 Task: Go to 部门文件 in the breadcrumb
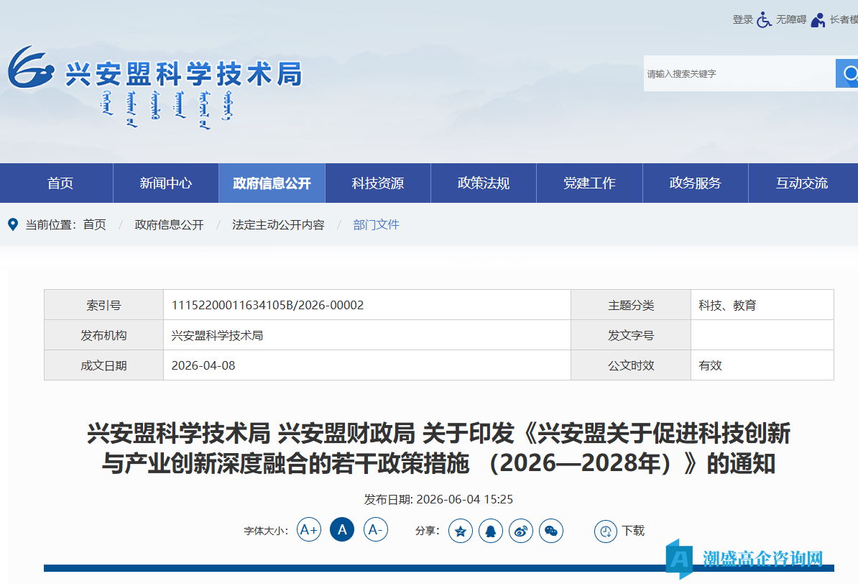pyautogui.click(x=376, y=224)
